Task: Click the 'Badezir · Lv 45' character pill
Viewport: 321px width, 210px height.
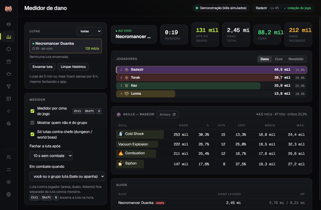Action: [283, 8]
